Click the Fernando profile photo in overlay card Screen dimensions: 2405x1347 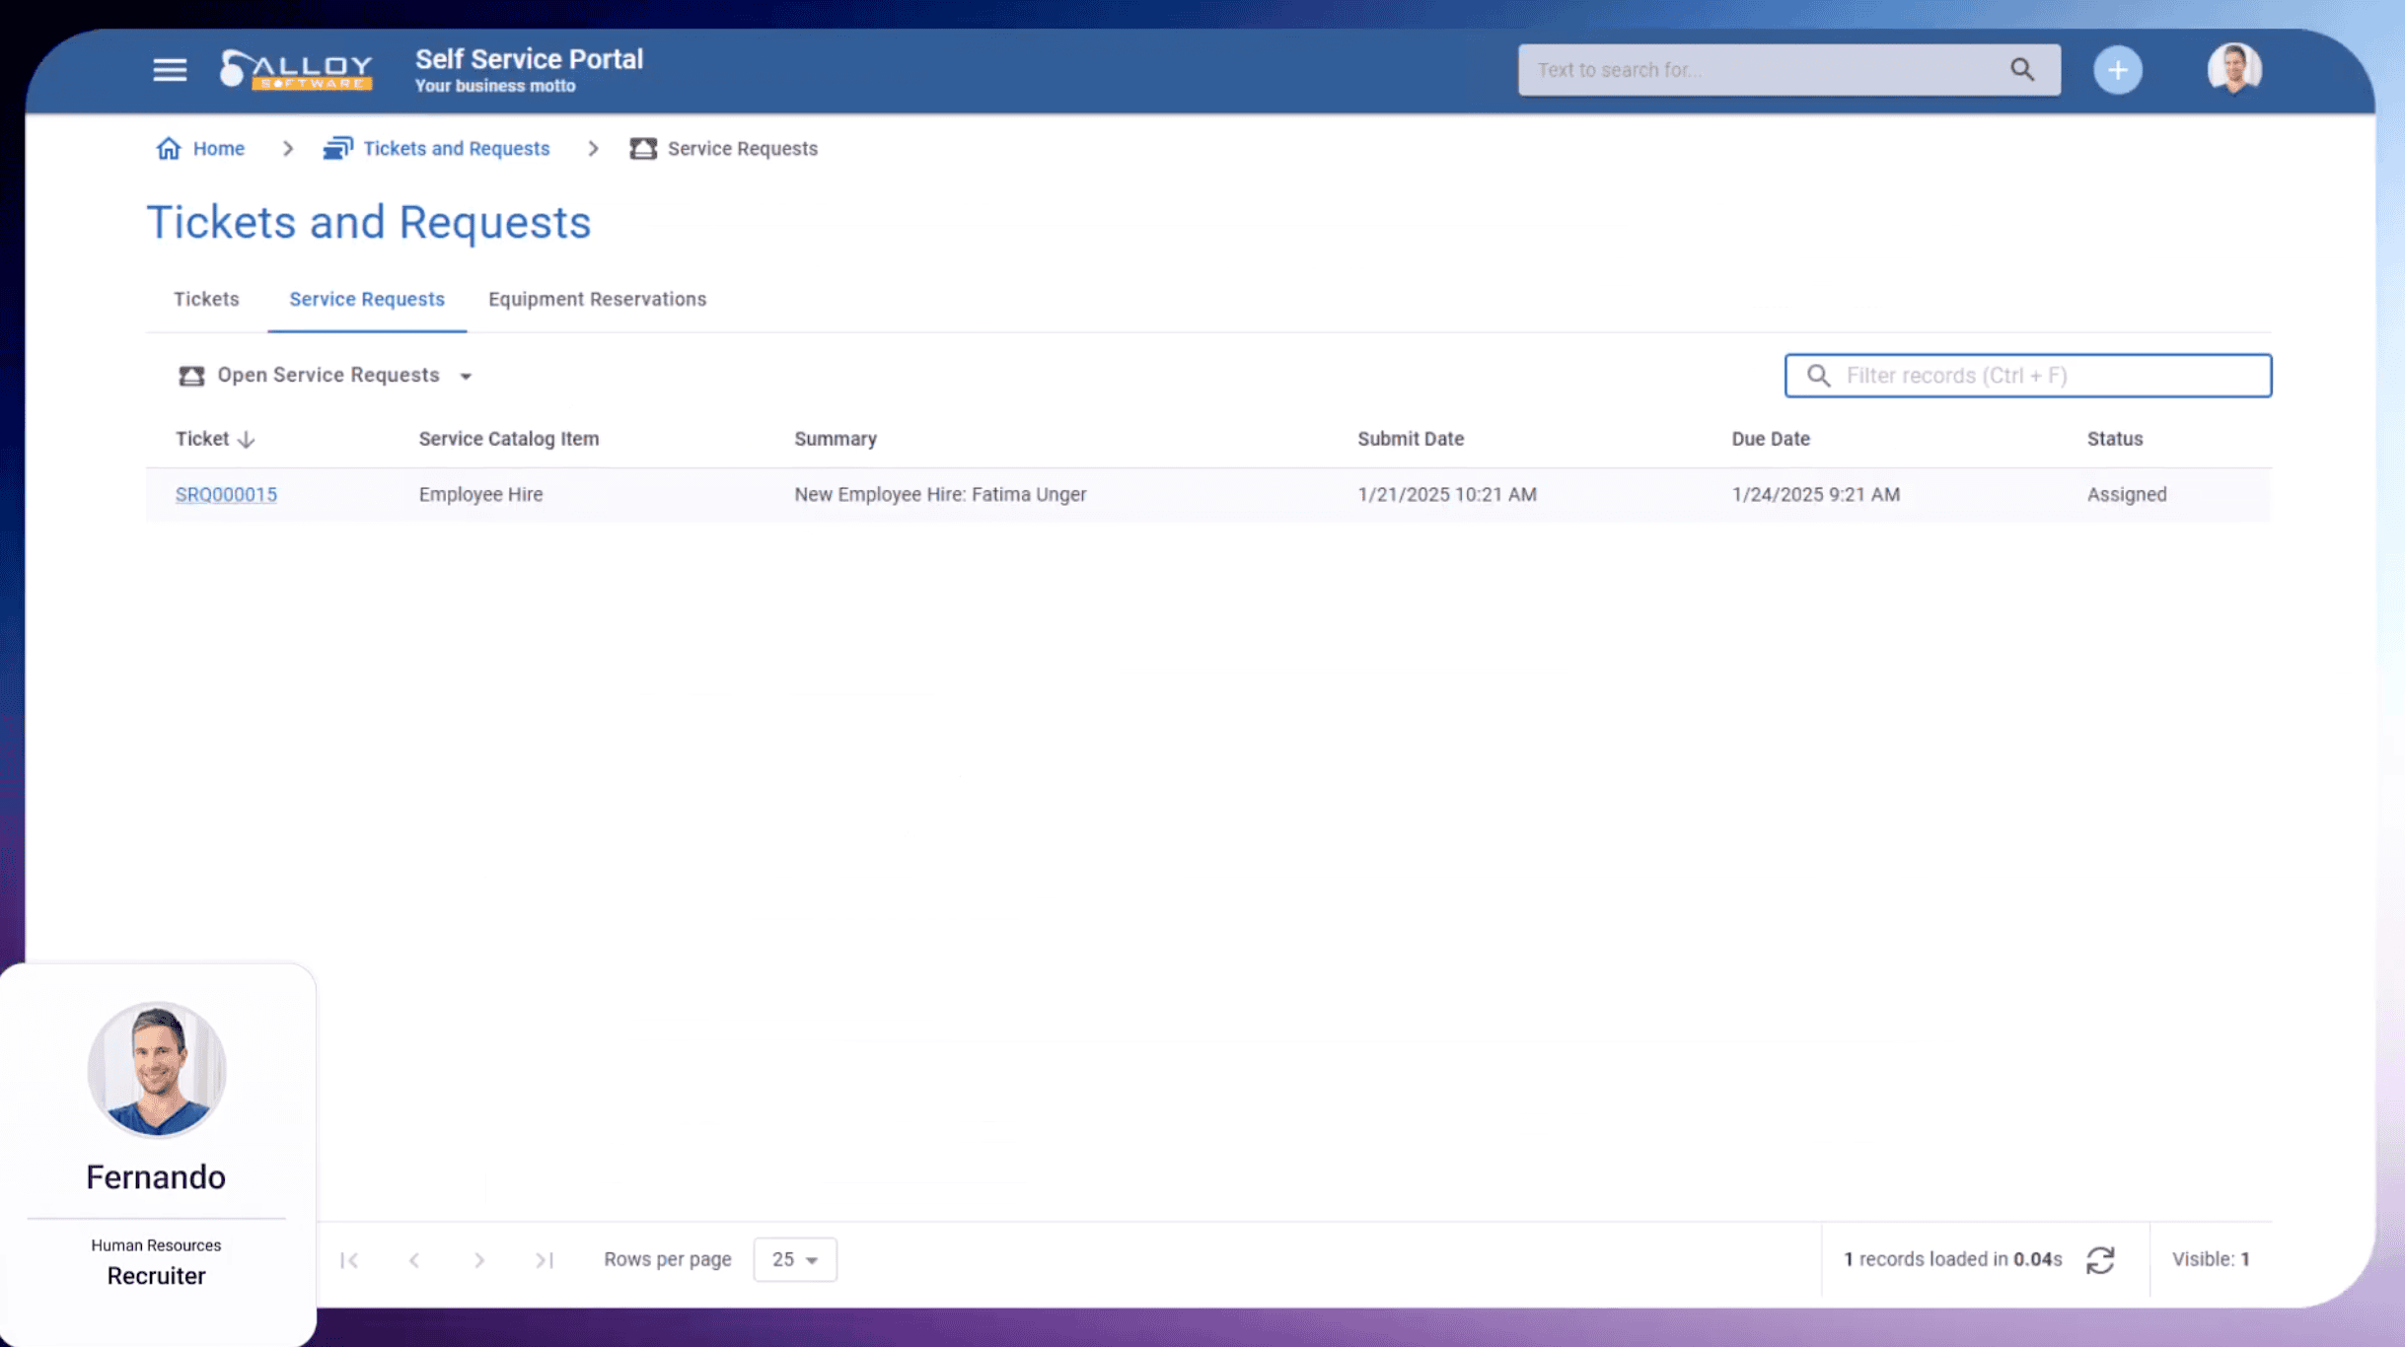157,1070
